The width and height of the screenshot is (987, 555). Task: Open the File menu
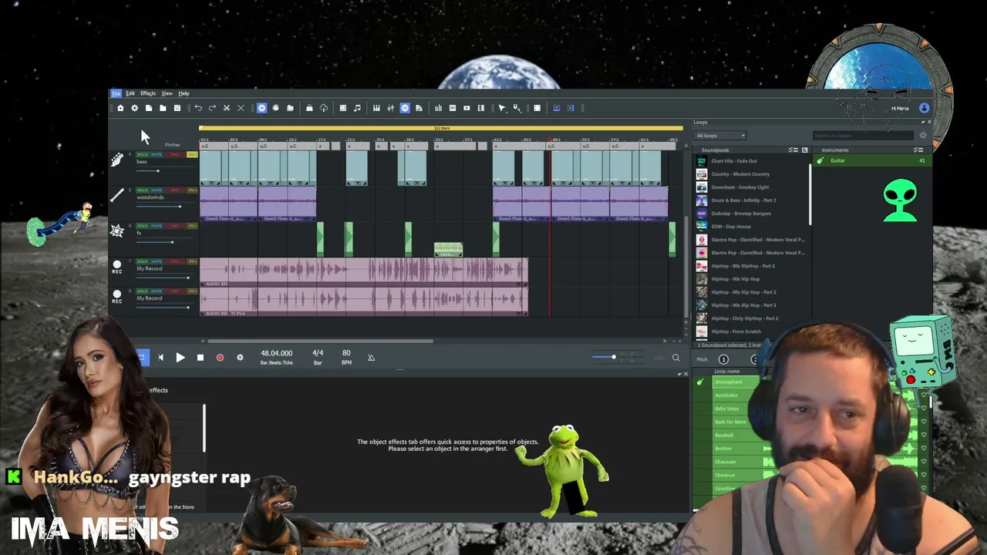[116, 93]
